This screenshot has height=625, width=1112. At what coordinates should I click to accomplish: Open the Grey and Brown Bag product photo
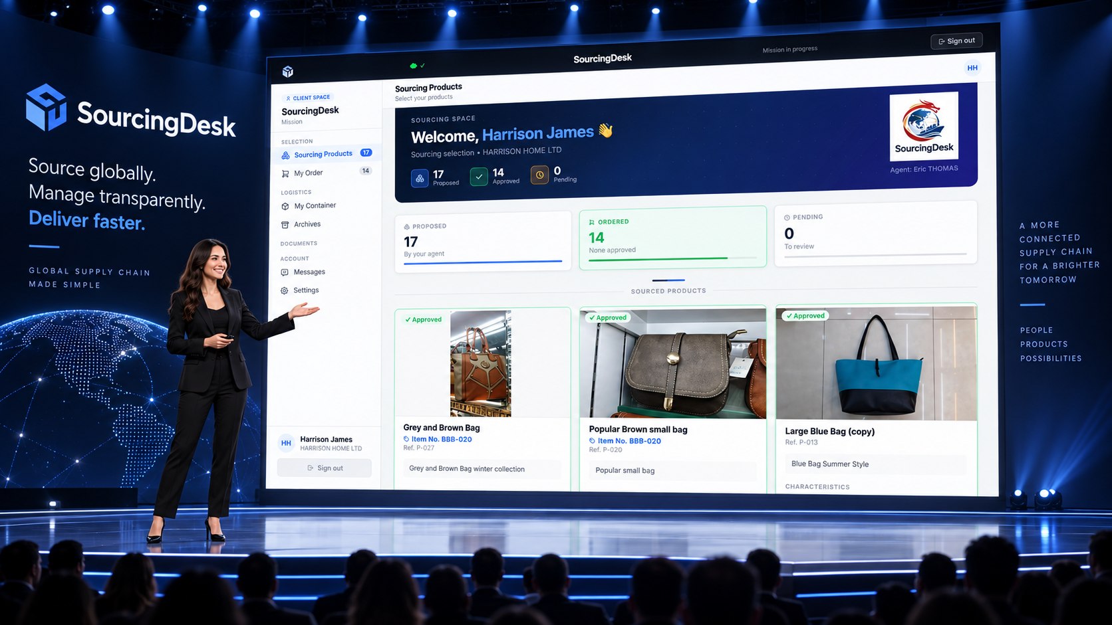tap(481, 364)
